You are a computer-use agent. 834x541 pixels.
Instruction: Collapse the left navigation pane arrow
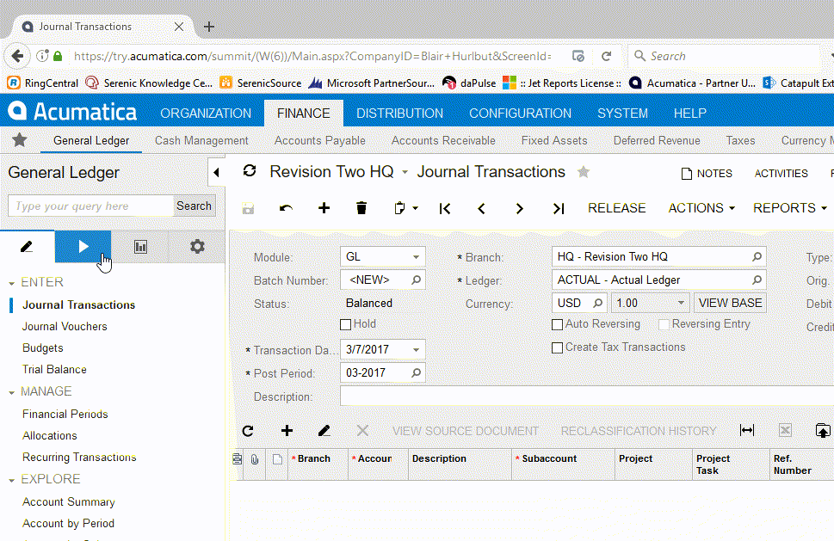(x=216, y=172)
